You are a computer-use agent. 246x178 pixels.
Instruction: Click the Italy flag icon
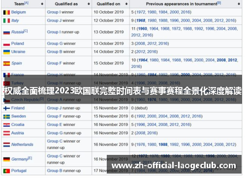(x=6, y=21)
